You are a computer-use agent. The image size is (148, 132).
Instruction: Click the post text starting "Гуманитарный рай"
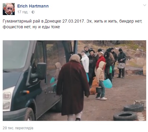72,24
